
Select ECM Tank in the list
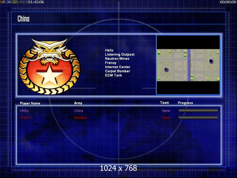pyautogui.click(x=113, y=75)
